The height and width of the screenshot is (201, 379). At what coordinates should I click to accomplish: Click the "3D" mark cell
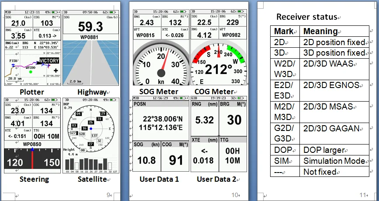pos(285,53)
